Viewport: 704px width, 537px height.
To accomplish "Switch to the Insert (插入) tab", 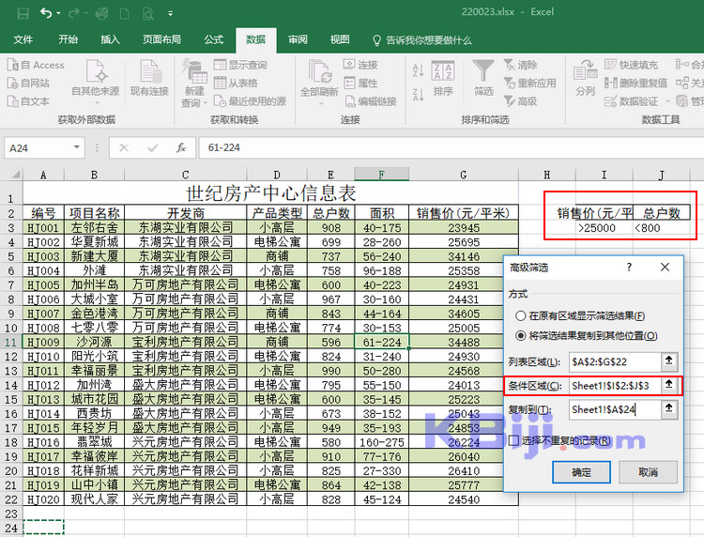I will click(110, 39).
